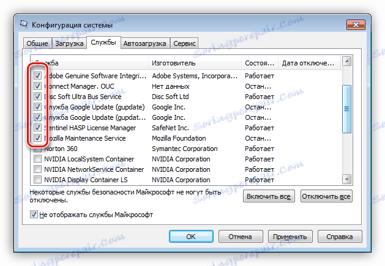
Task: Disable Disc Soft Ultra Bus Service checkbox
Action: 37,97
